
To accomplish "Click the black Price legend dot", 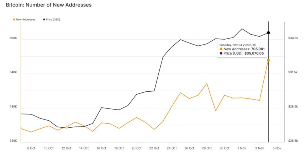I will 44,19.
